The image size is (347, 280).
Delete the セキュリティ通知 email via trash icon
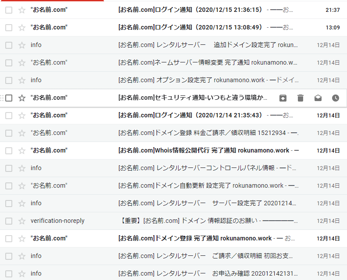tap(300, 98)
